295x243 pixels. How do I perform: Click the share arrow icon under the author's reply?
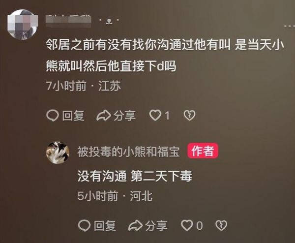[x=135, y=225]
